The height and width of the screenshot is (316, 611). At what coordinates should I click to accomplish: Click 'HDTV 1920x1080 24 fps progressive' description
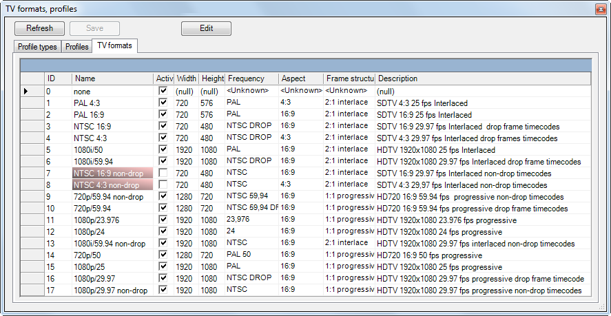coord(483,232)
